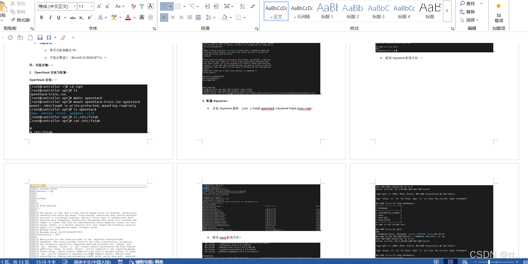Expand underline style dropdown arrow
The height and width of the screenshot is (264, 528).
tap(65, 18)
